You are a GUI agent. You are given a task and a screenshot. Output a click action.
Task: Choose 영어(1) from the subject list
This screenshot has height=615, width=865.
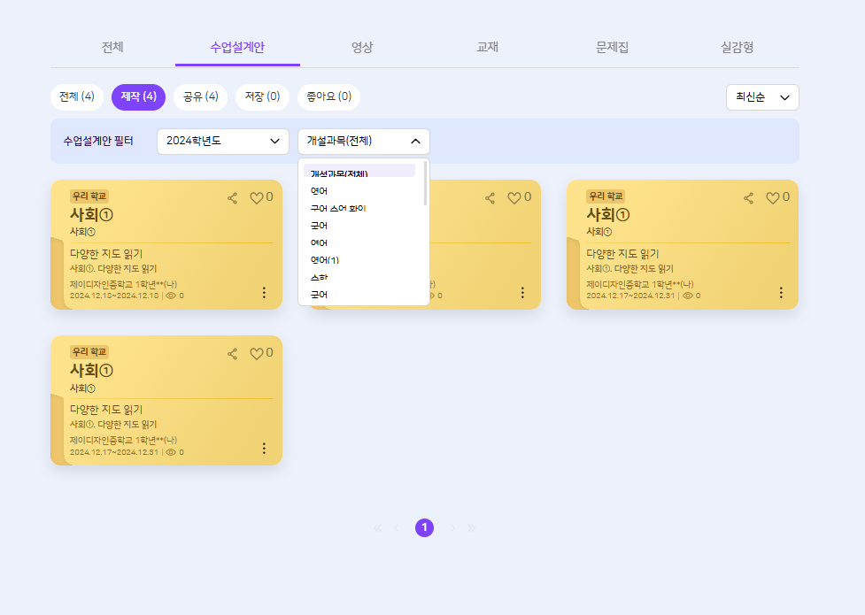[x=326, y=260]
